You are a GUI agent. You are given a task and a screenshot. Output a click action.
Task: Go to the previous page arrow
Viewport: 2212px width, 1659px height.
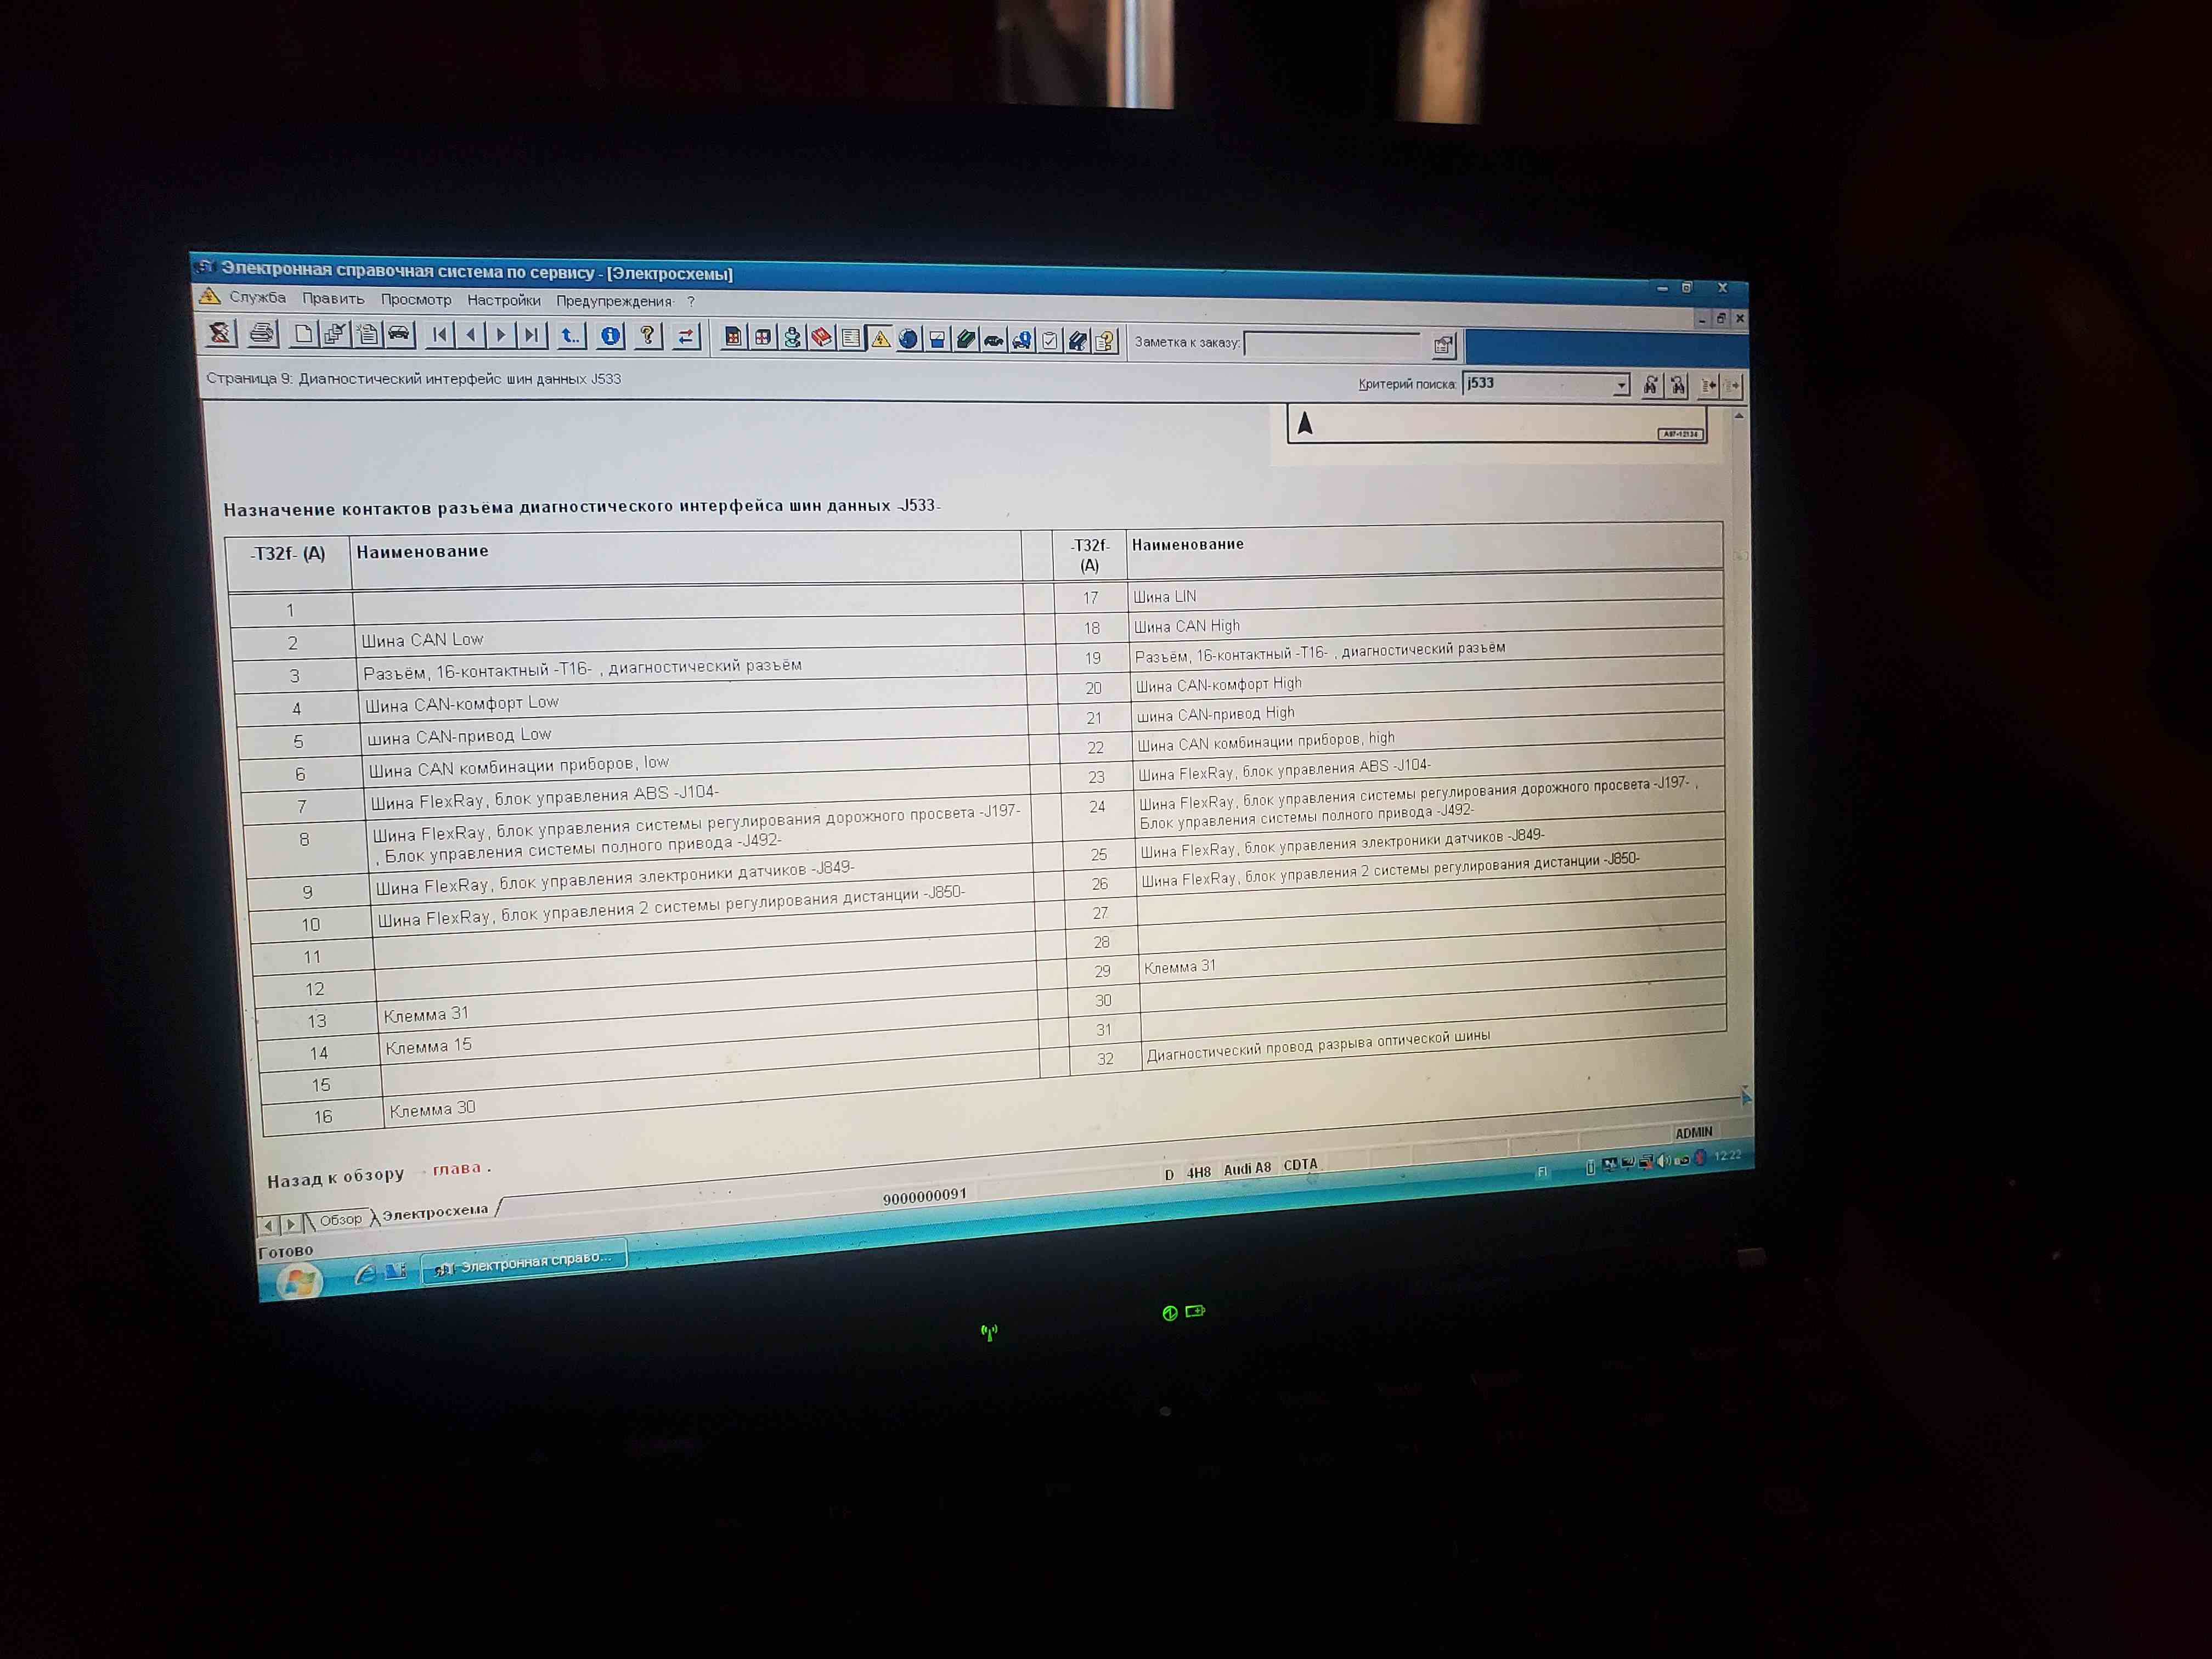point(470,335)
